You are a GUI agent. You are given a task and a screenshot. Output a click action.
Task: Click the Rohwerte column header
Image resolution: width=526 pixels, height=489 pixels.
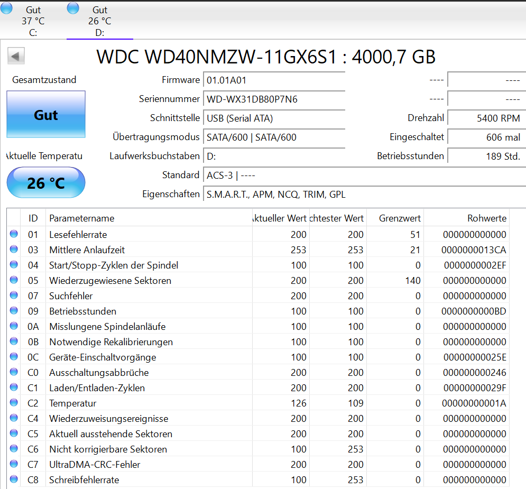[x=467, y=218]
